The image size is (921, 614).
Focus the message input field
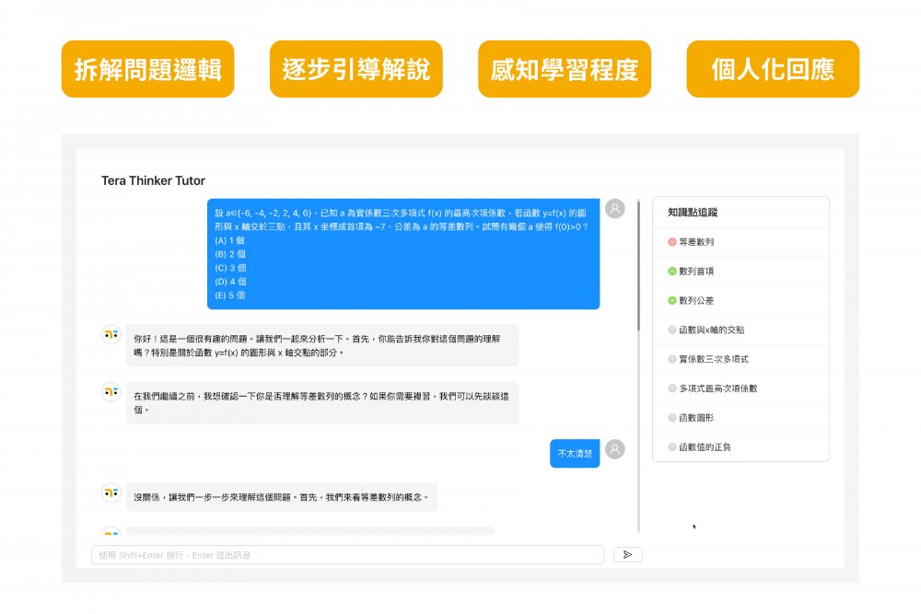(x=347, y=555)
